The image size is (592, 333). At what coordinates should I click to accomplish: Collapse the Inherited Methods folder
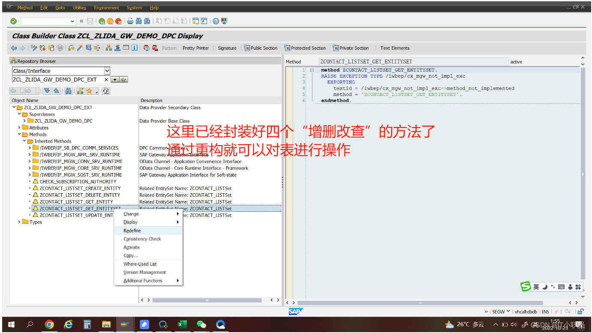(24, 141)
